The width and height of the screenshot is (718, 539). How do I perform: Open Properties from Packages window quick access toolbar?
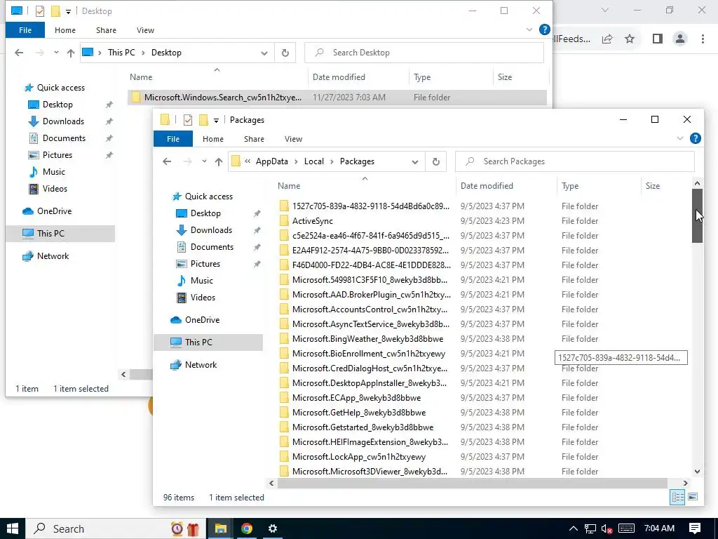tap(188, 120)
